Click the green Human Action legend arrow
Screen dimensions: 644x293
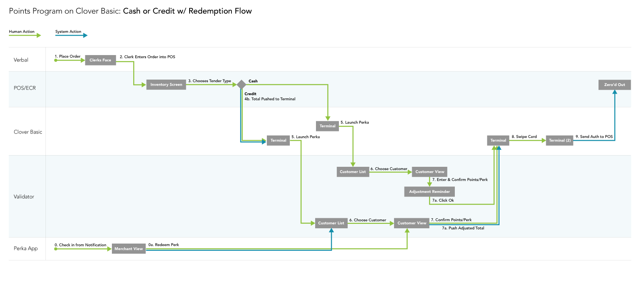[25, 35]
